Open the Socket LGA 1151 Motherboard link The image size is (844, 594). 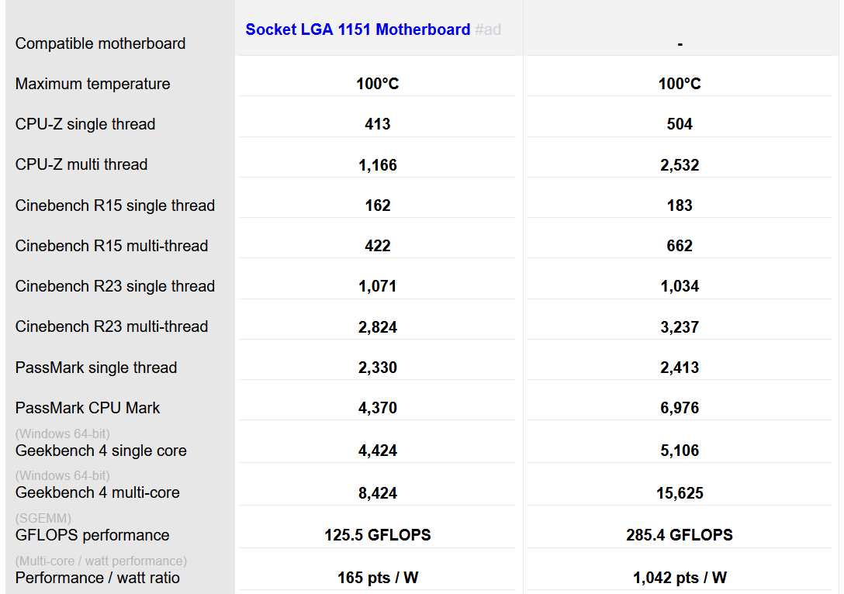coord(358,29)
